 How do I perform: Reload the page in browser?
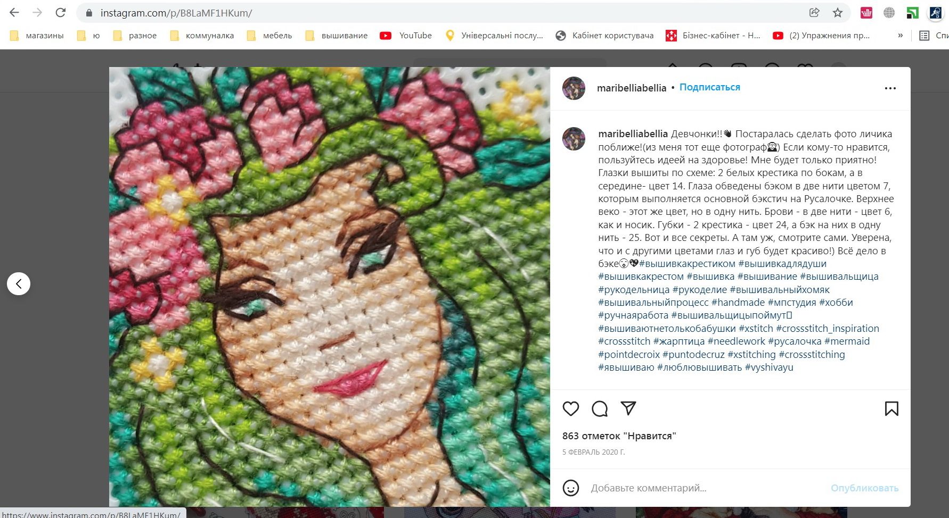[61, 13]
